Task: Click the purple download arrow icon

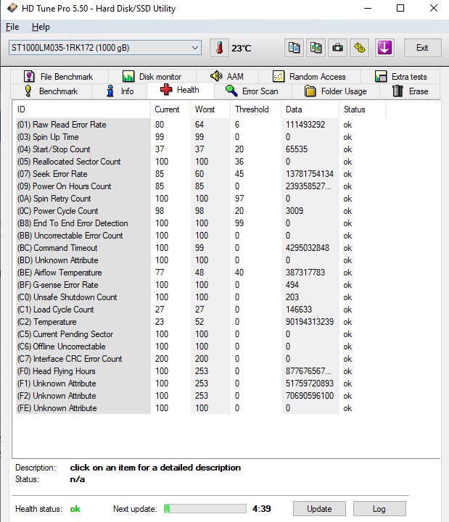Action: (x=384, y=48)
